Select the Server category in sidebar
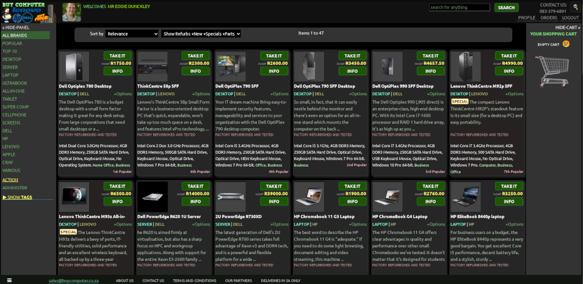This screenshot has width=583, height=284. (x=10, y=67)
